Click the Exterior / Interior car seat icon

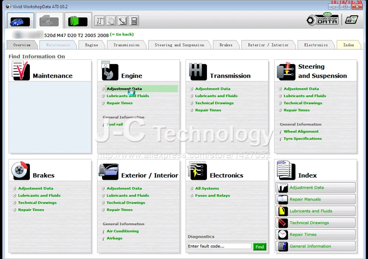pos(109,172)
